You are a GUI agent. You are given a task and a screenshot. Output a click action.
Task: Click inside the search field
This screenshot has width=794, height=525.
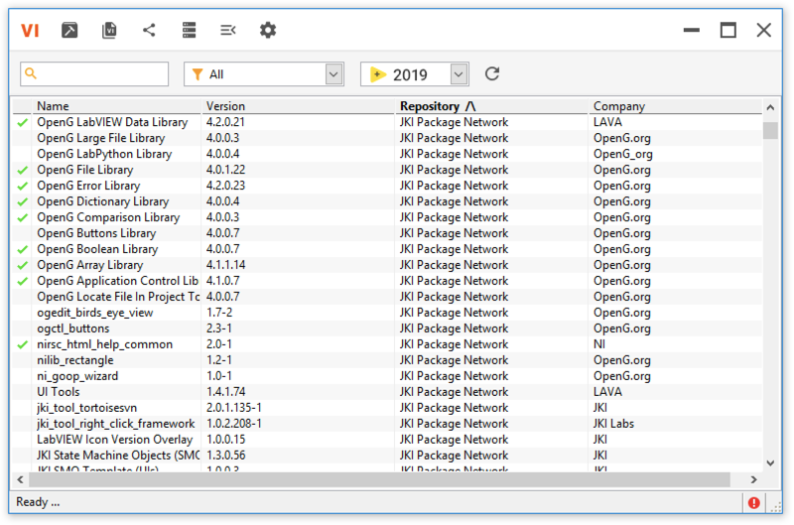click(94, 73)
